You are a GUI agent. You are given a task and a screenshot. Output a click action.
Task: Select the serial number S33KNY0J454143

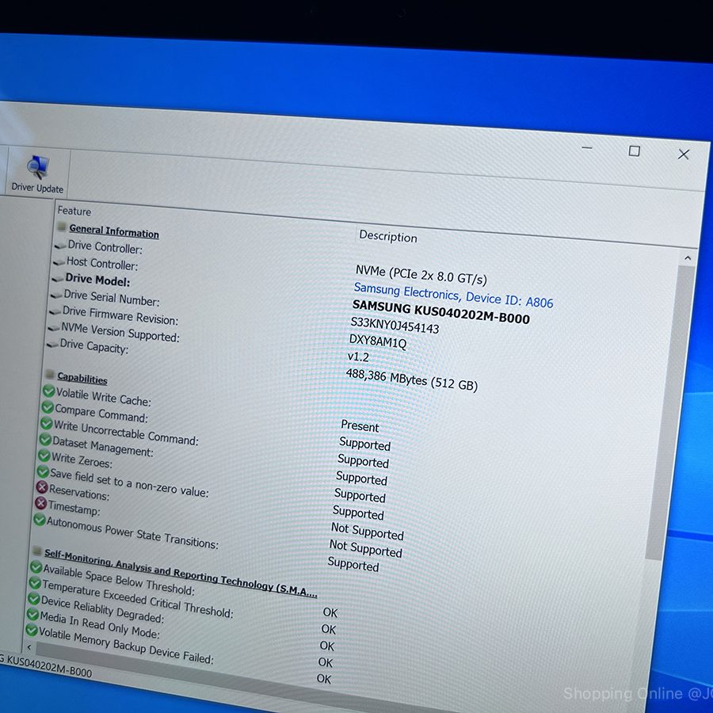point(395,325)
